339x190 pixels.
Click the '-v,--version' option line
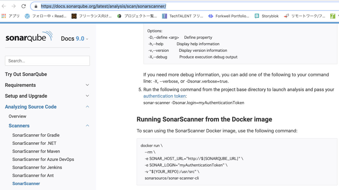tap(188, 50)
